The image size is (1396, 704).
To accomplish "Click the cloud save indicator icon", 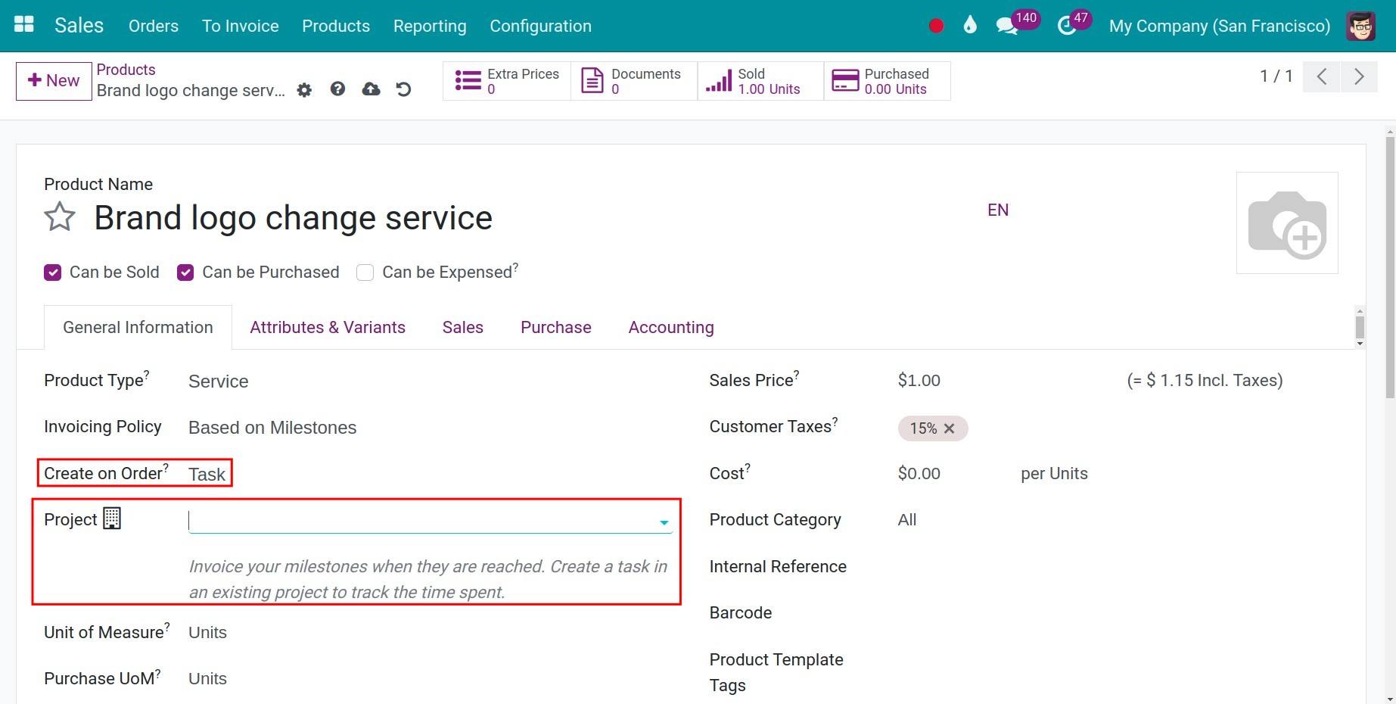I will 371,89.
